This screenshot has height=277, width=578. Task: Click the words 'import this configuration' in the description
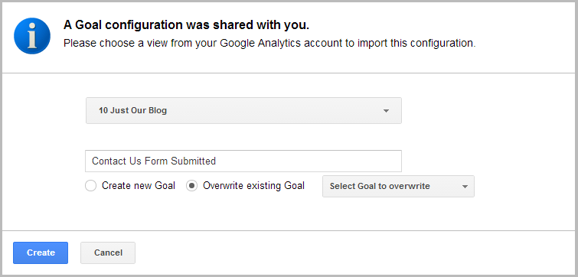[x=416, y=44]
